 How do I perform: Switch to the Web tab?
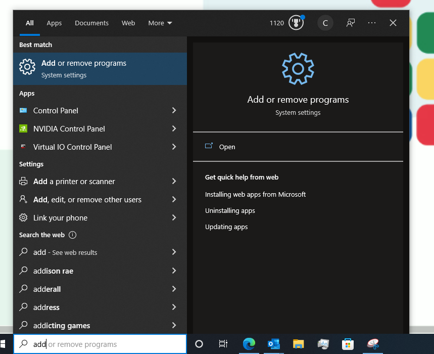(128, 23)
